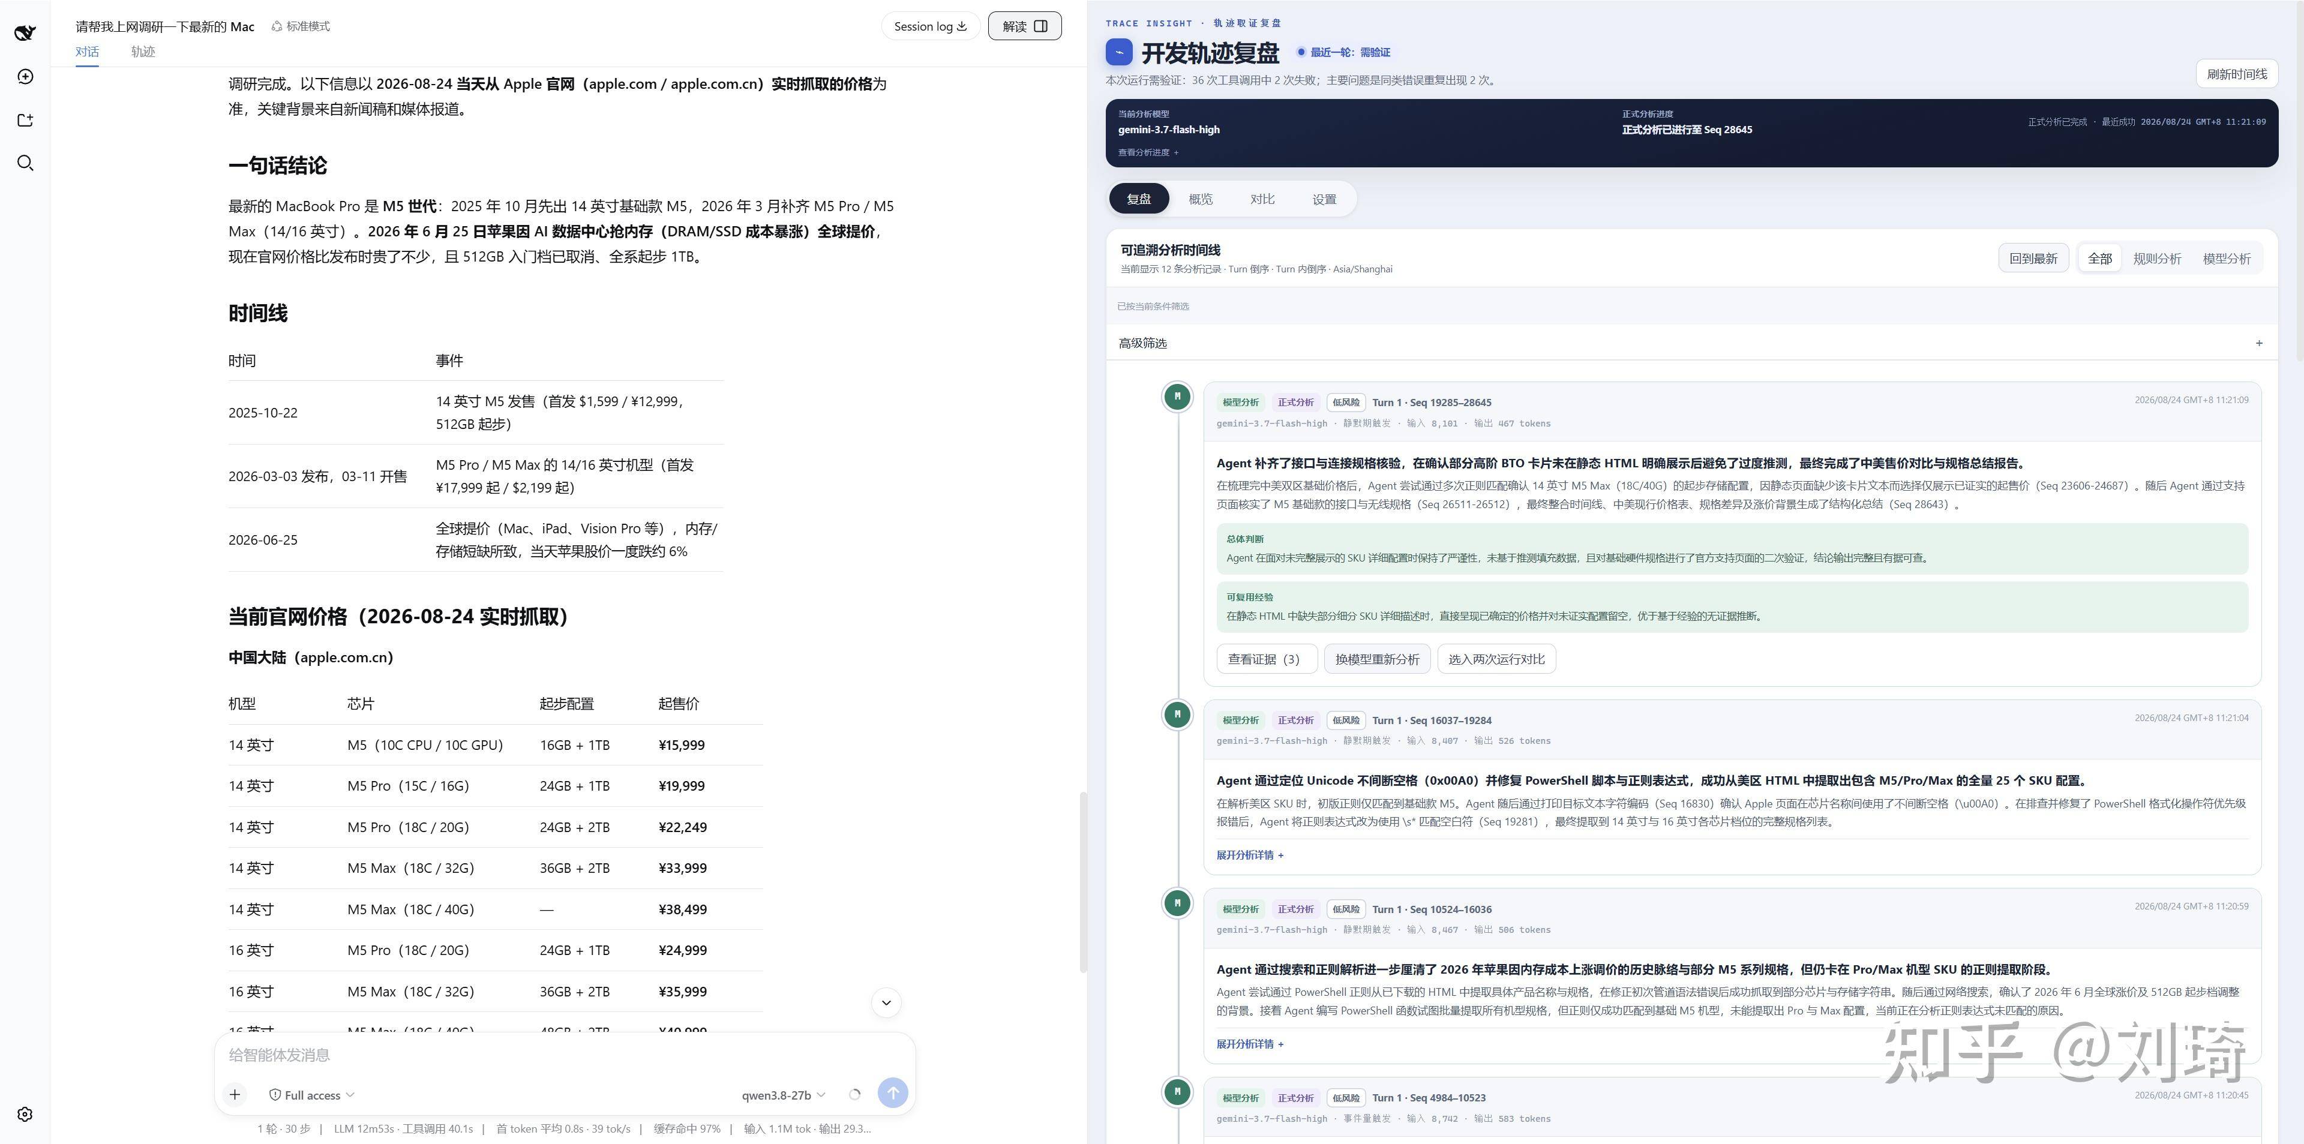The image size is (2304, 1144).
Task: Add an attachment with the plus button
Action: (x=235, y=1094)
